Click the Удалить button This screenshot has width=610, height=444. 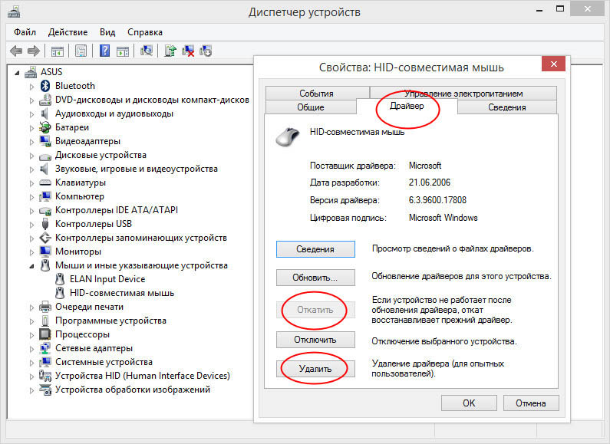point(315,369)
